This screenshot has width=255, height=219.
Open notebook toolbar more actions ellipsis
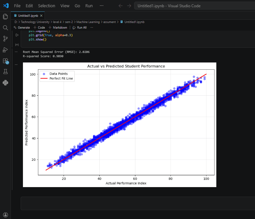(x=92, y=28)
